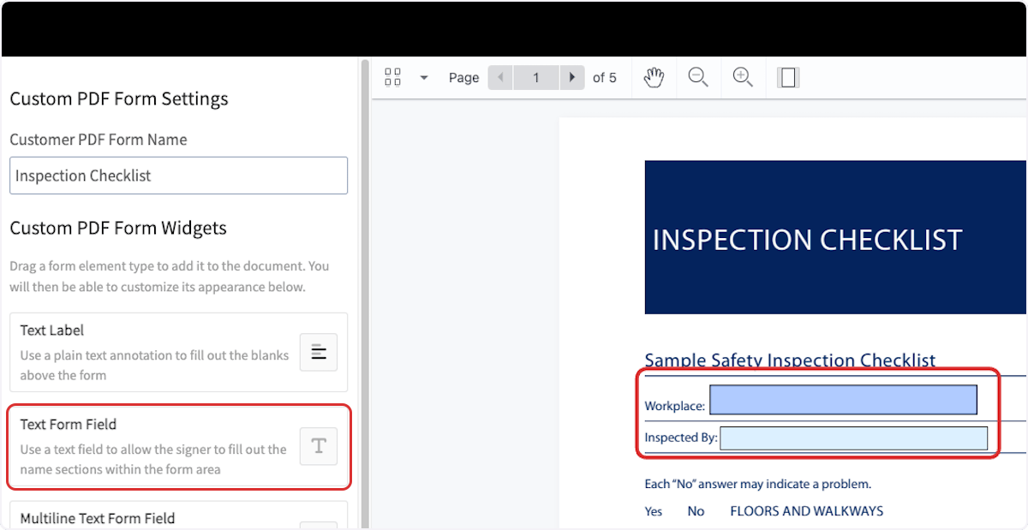Screen dimensions: 1028x530
Task: Click the page number input box
Action: click(536, 77)
